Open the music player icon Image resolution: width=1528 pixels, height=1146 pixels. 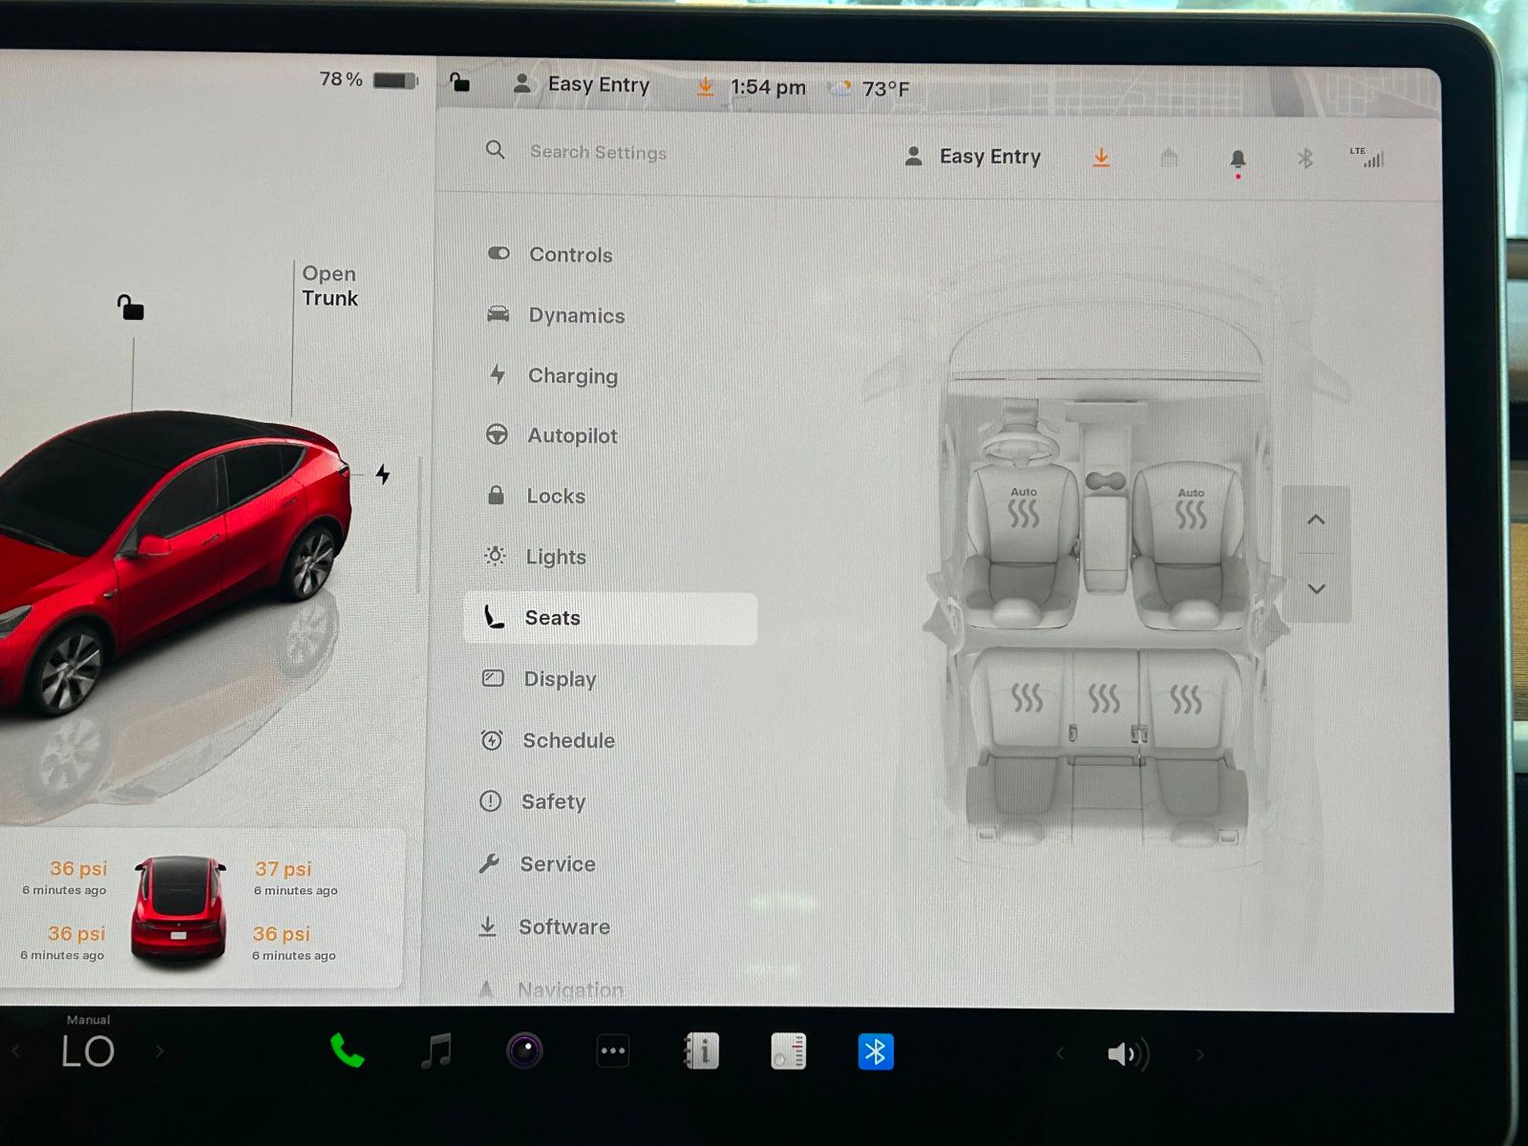436,1051
